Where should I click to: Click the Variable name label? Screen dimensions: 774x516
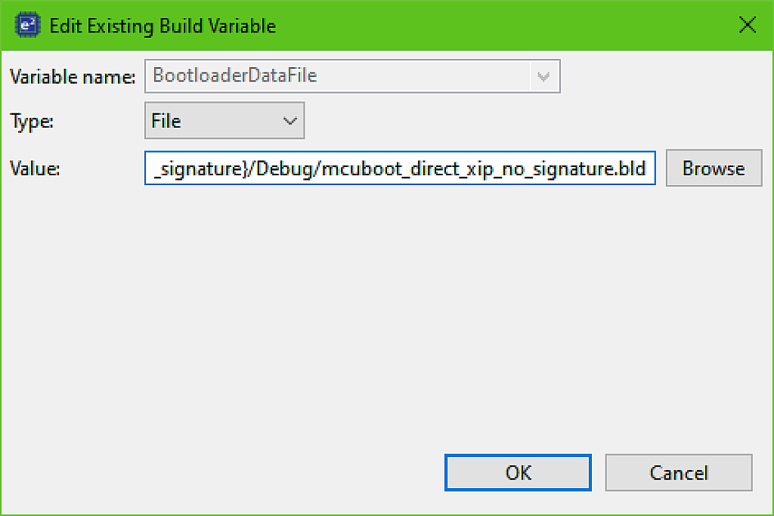point(71,76)
